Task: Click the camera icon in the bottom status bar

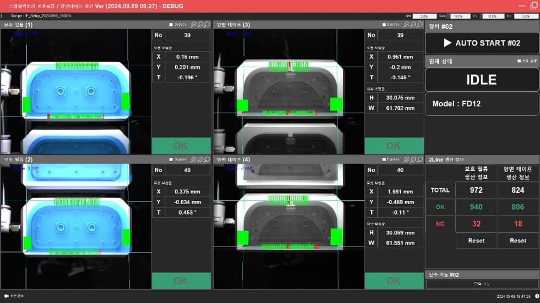Action: (x=6, y=296)
